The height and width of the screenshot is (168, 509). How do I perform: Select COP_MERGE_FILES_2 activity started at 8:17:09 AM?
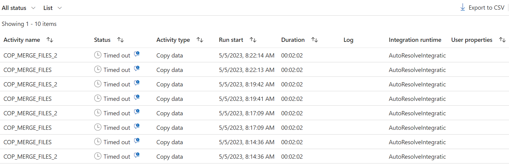coord(30,113)
